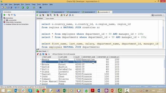
Task: Click the Query Result vertical scrollbar
Action: (164, 71)
